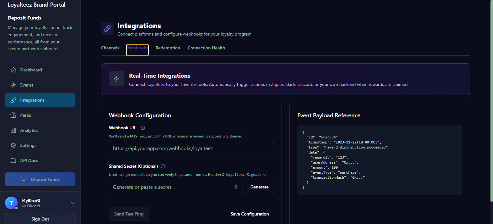Select the Perks gift icon

coord(13,115)
